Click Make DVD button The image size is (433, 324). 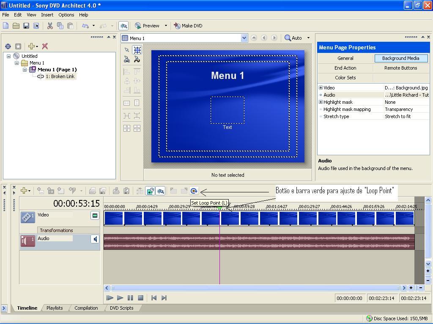[188, 26]
